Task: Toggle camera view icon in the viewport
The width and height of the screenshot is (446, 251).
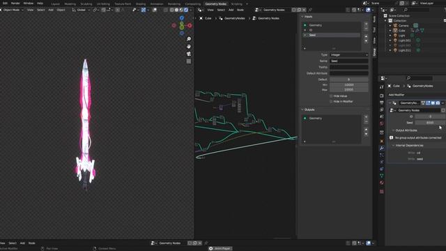Action: [189, 54]
